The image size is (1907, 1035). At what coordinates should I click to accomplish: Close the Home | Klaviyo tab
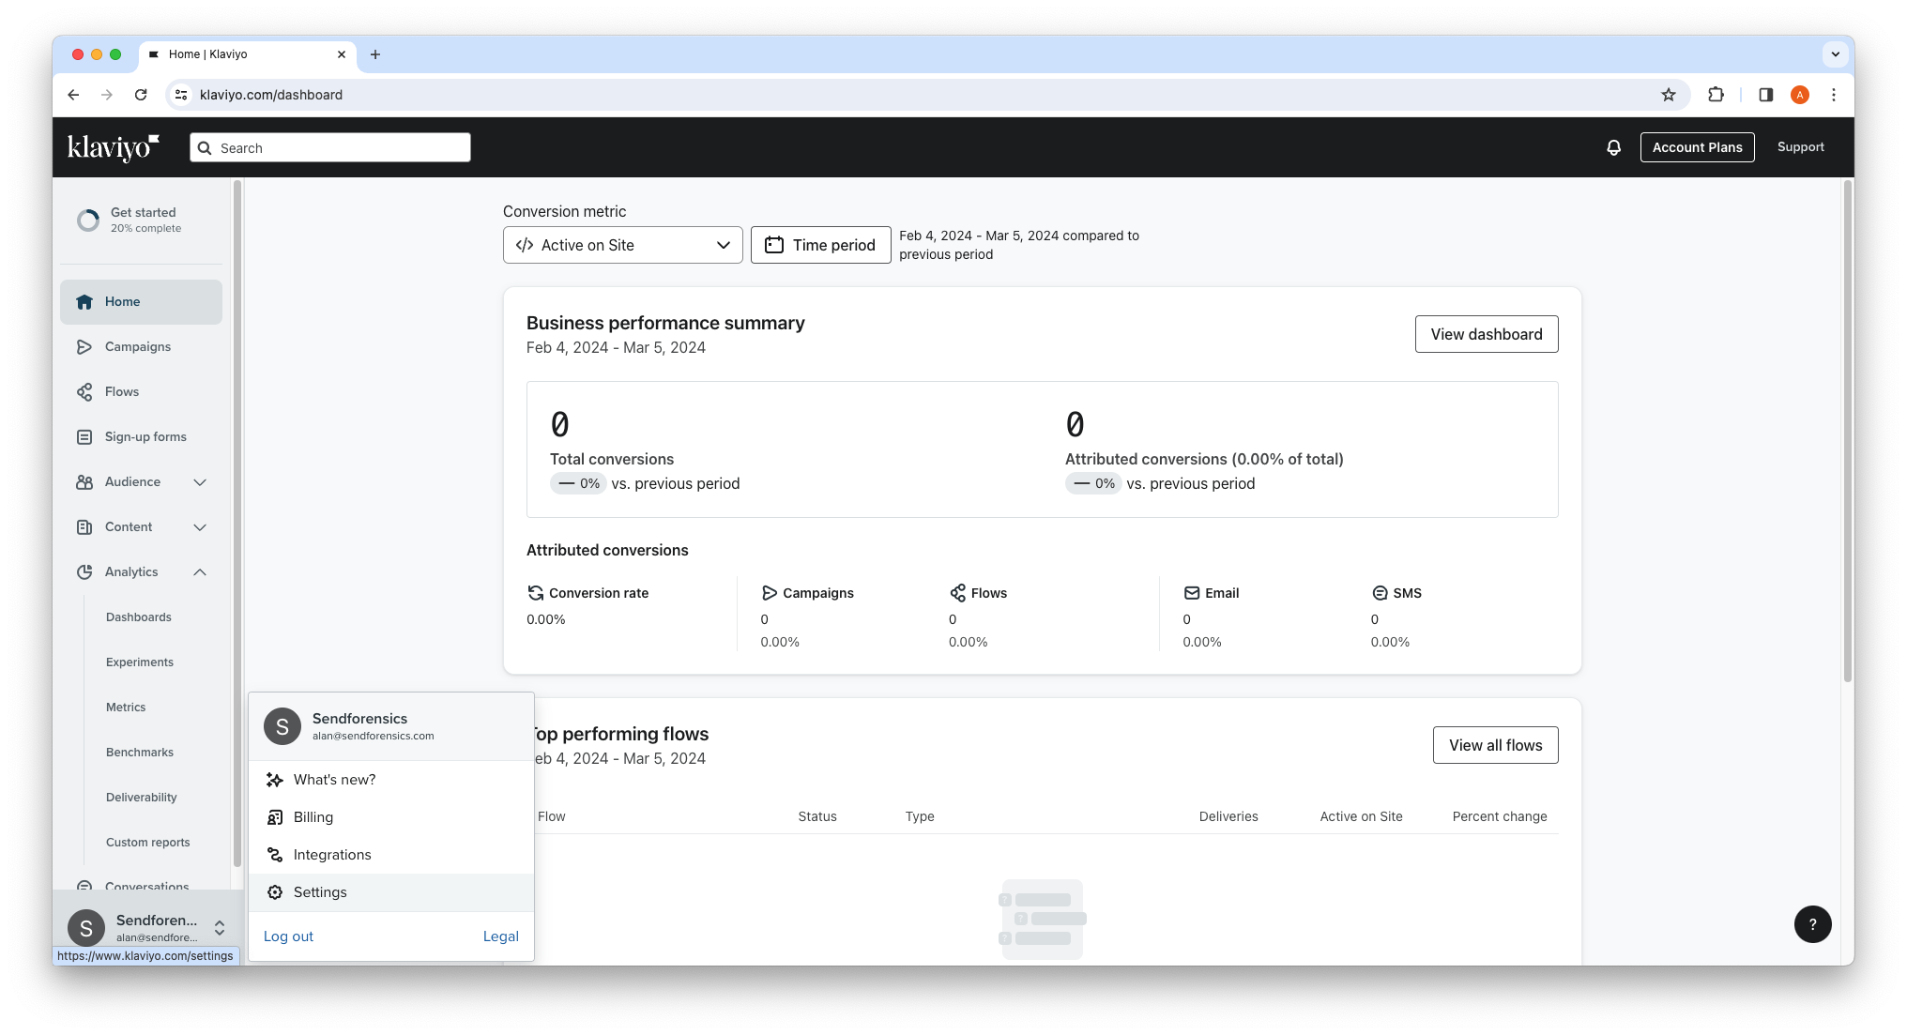[342, 54]
